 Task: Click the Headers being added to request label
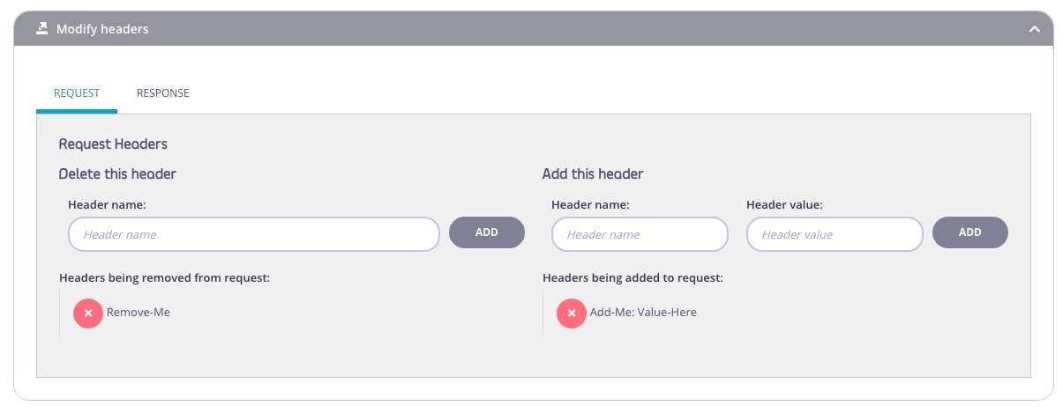(633, 278)
